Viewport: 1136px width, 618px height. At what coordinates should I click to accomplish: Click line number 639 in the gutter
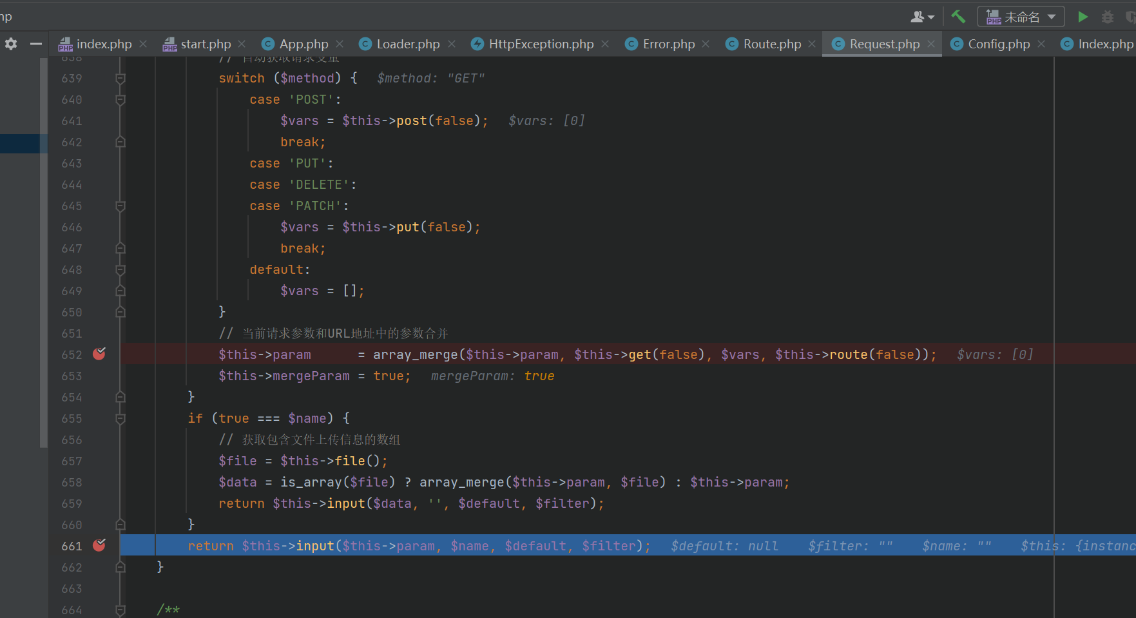(72, 78)
